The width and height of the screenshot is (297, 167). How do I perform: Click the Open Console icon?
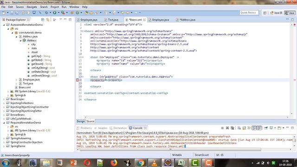279,128
